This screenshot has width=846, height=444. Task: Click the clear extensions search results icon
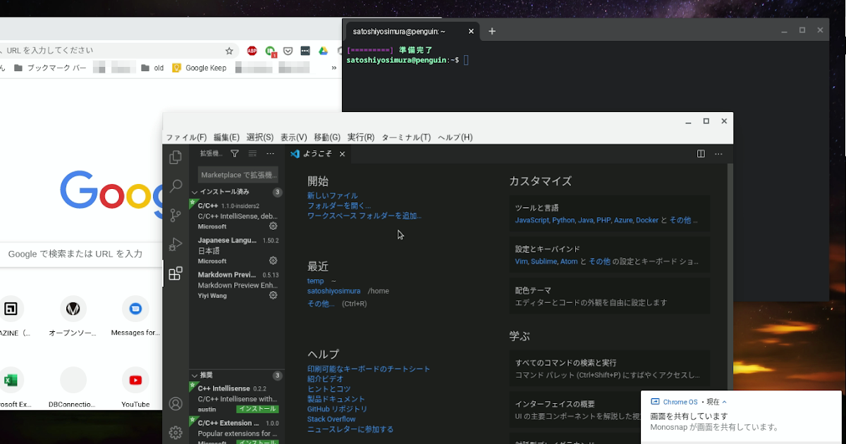[x=252, y=154]
